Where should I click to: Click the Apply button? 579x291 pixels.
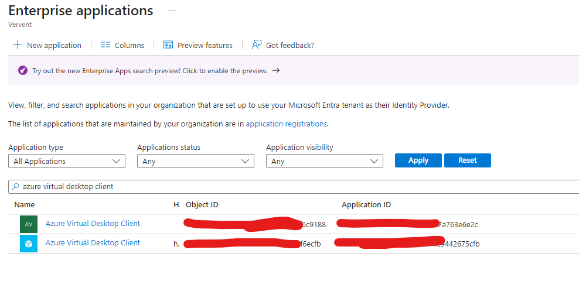pyautogui.click(x=418, y=160)
